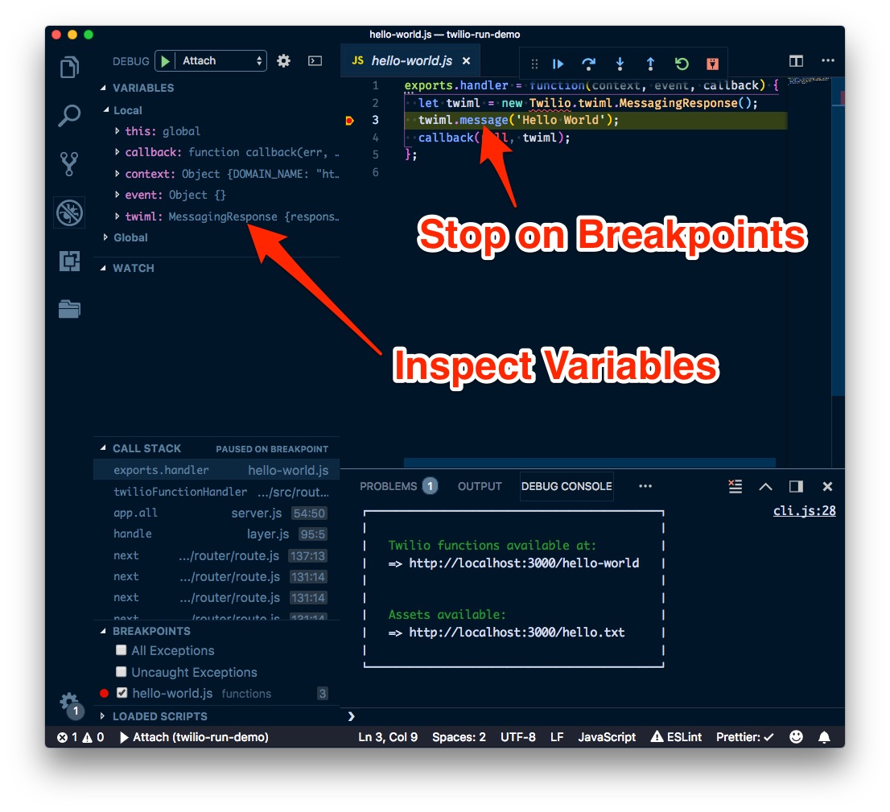
Task: Step out in debug toolbar
Action: click(x=650, y=64)
